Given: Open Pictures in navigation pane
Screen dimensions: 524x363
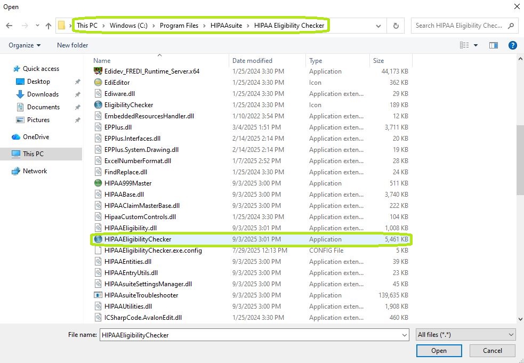Looking at the screenshot, I should pyautogui.click(x=38, y=119).
